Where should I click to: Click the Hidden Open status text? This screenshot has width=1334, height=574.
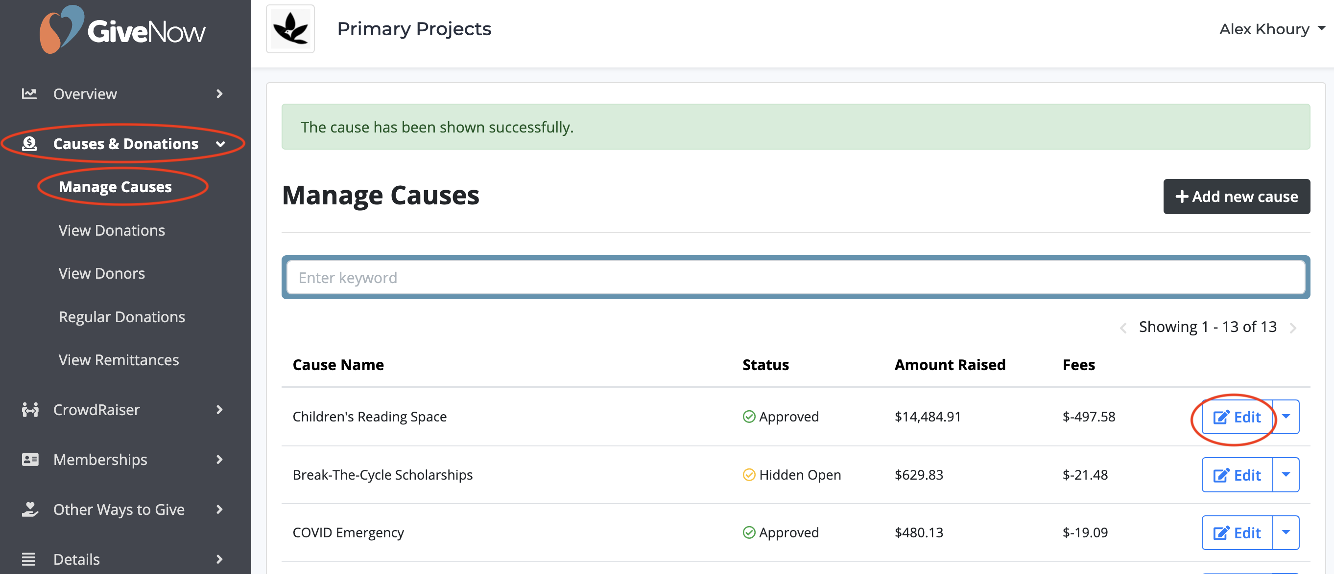pos(800,475)
